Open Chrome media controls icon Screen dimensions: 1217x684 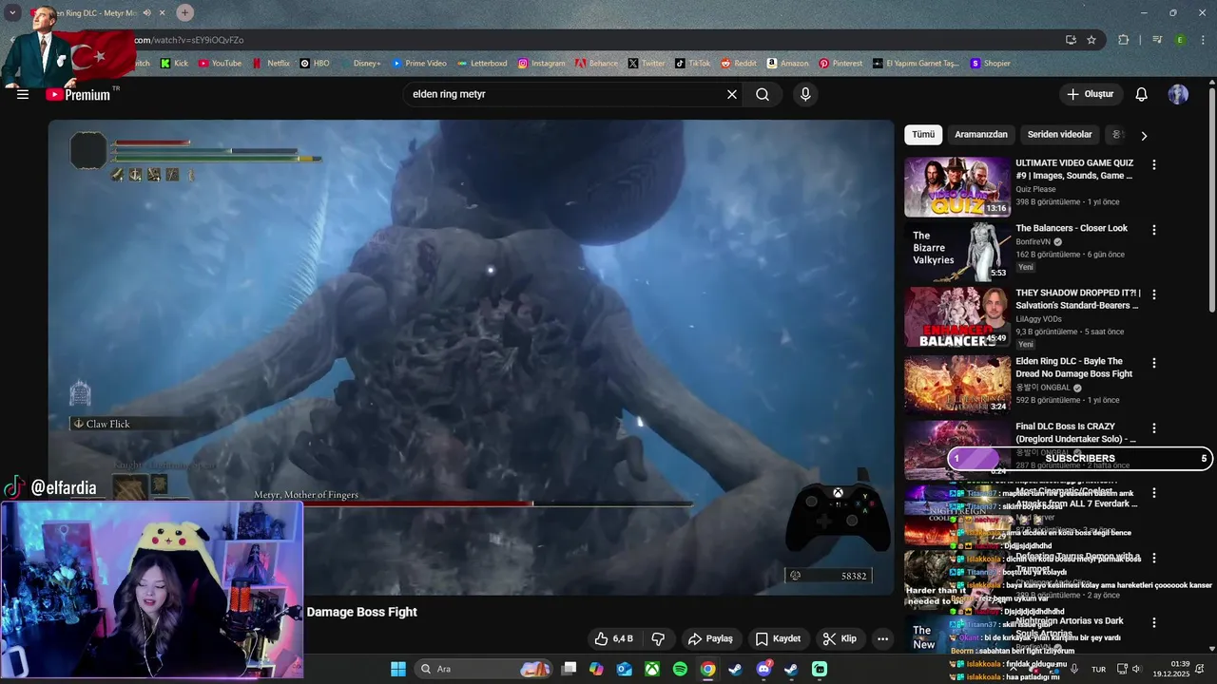(1157, 40)
